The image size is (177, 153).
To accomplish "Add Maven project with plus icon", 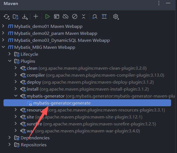I will click(x=36, y=16).
